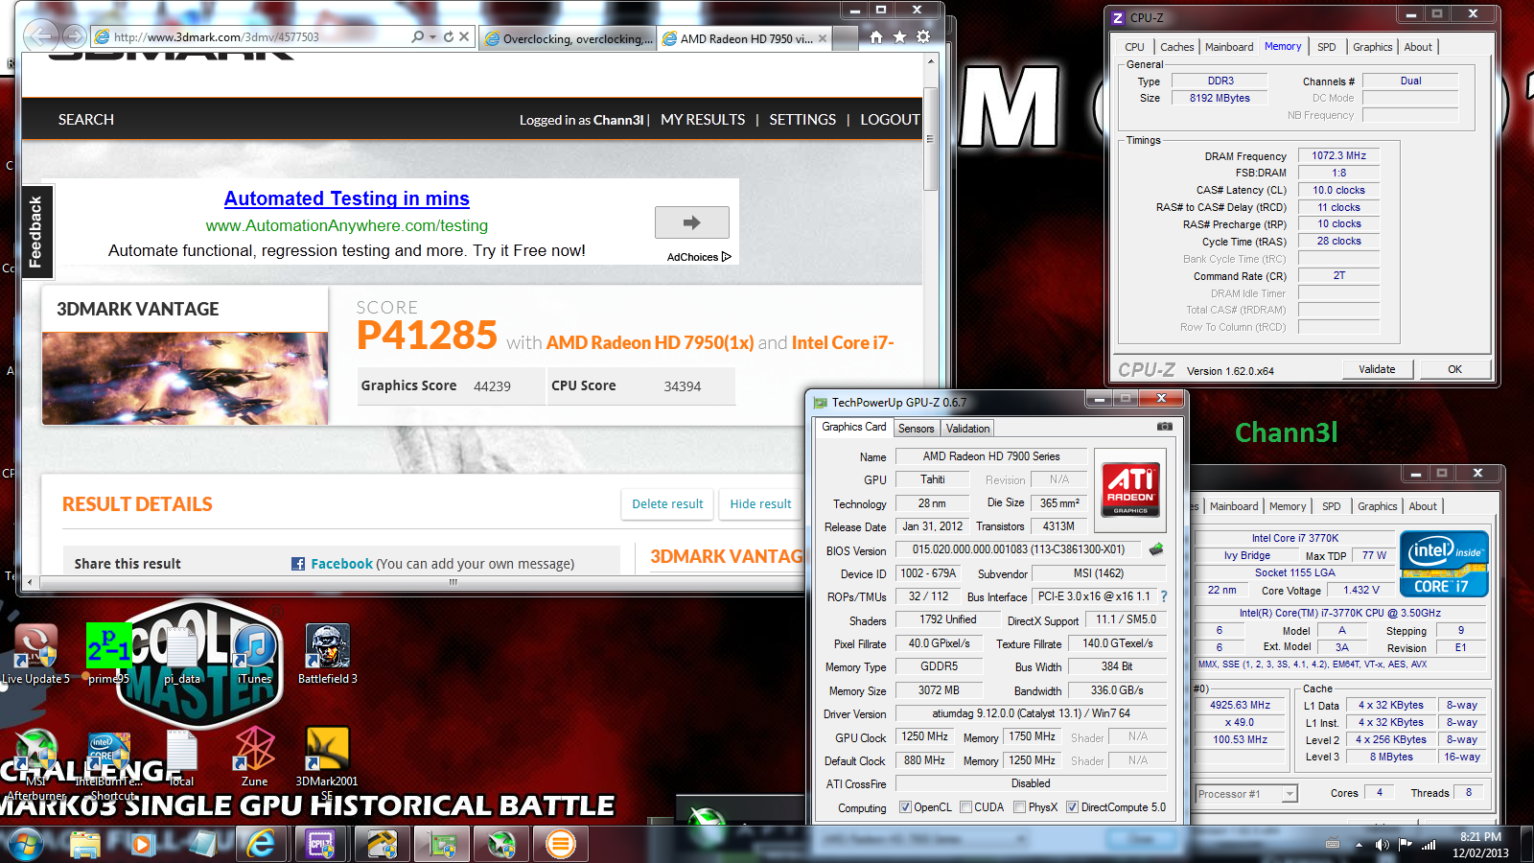Viewport: 1534px width, 863px height.
Task: Switch to Internet Explorer on the taskbar
Action: (261, 845)
